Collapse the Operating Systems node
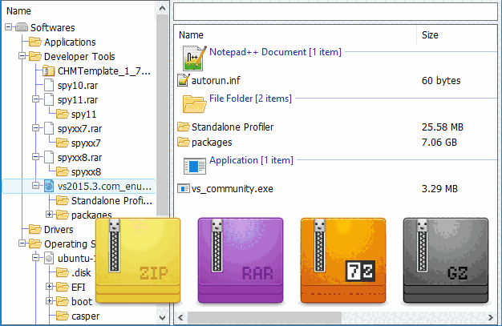The width and height of the screenshot is (502, 326). [22, 243]
